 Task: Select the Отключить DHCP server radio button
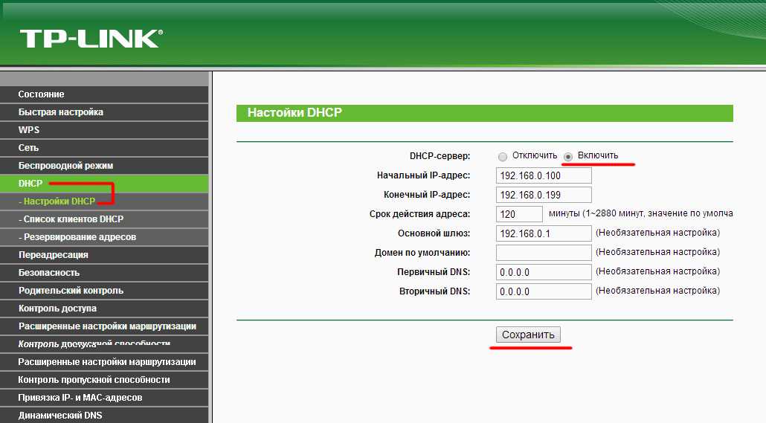click(503, 156)
